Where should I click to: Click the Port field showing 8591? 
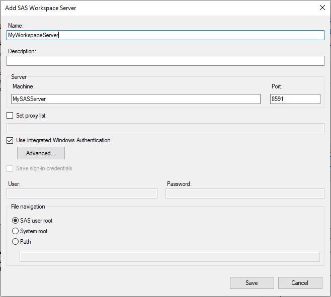click(295, 99)
